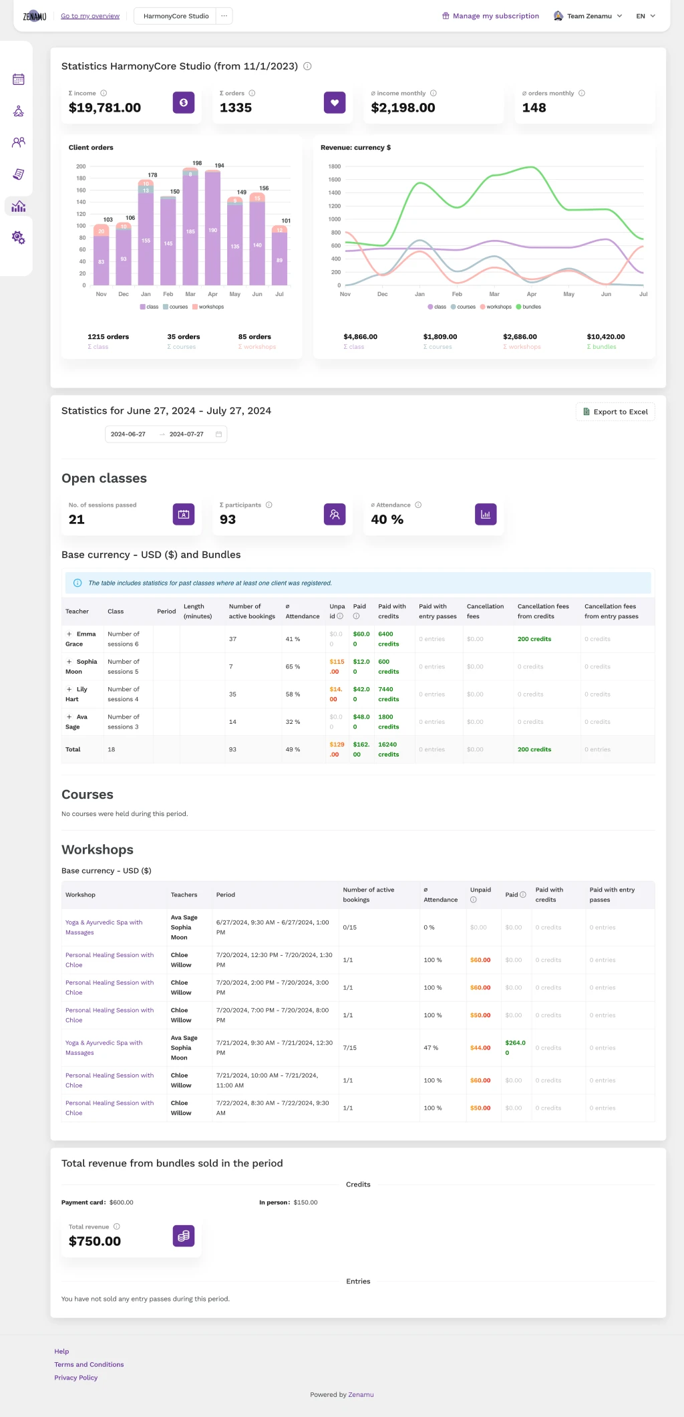Click the start date field 2024-06-27
The image size is (684, 1417).
(x=128, y=434)
